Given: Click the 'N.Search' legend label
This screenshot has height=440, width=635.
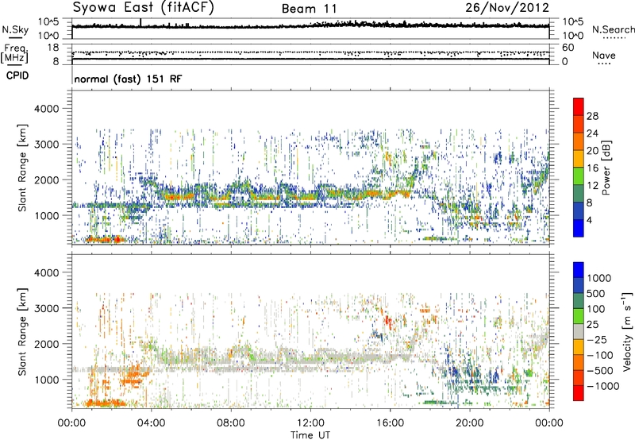Looking at the screenshot, I should [613, 29].
